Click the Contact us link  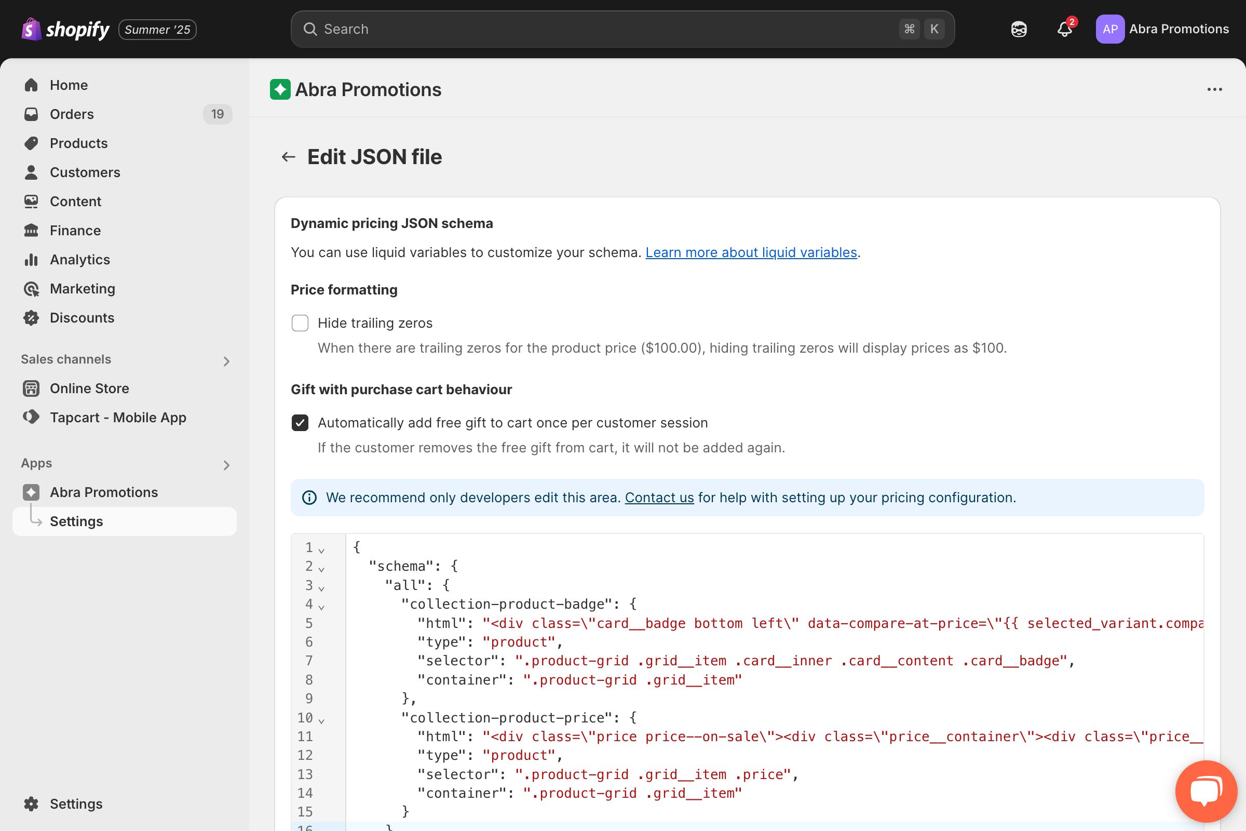click(x=659, y=498)
